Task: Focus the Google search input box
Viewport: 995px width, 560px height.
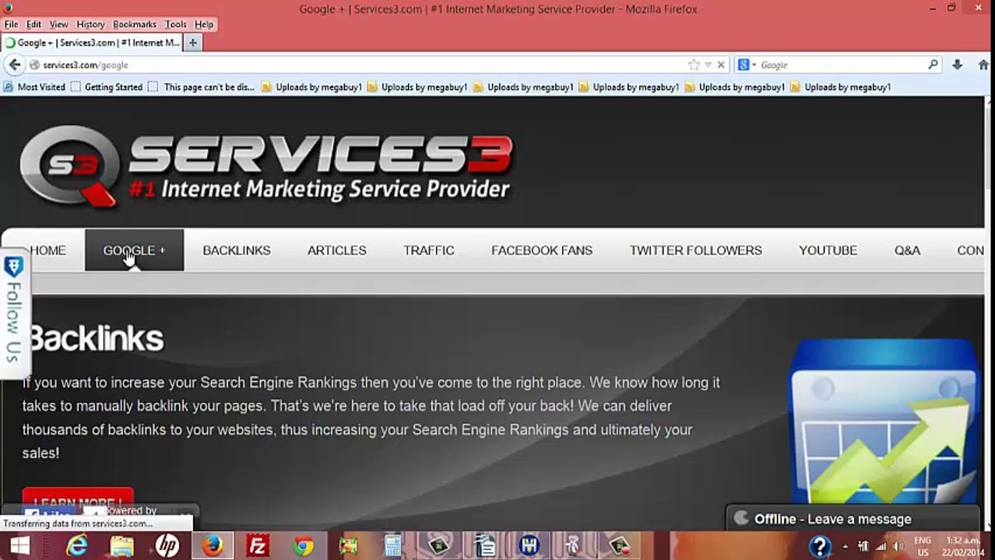Action: click(841, 65)
